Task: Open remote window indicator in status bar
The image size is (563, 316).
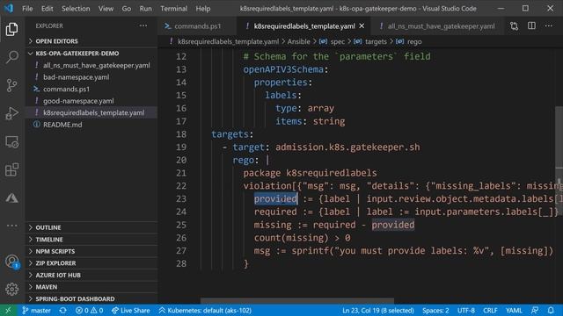Action: pos(8,310)
